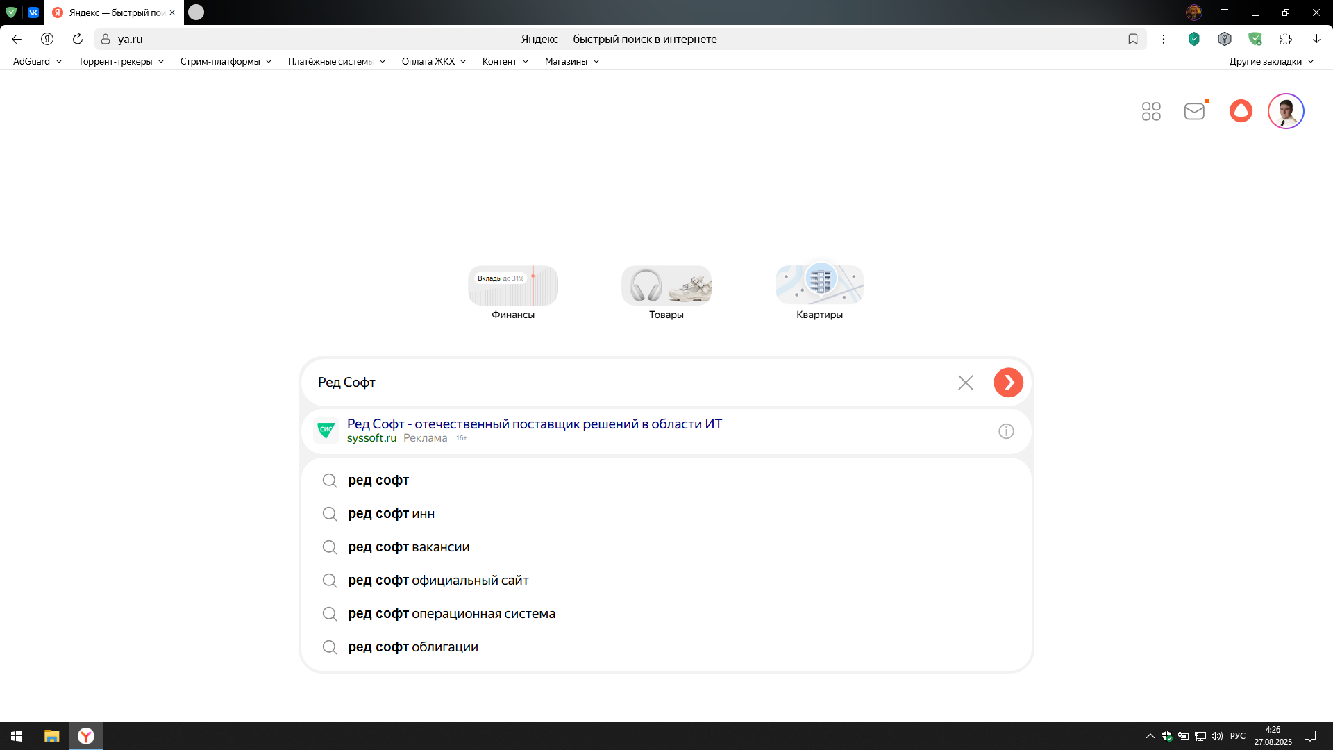Image resolution: width=1333 pixels, height=750 pixels.
Task: Select the suggestion ред софт вакансии
Action: coord(409,547)
